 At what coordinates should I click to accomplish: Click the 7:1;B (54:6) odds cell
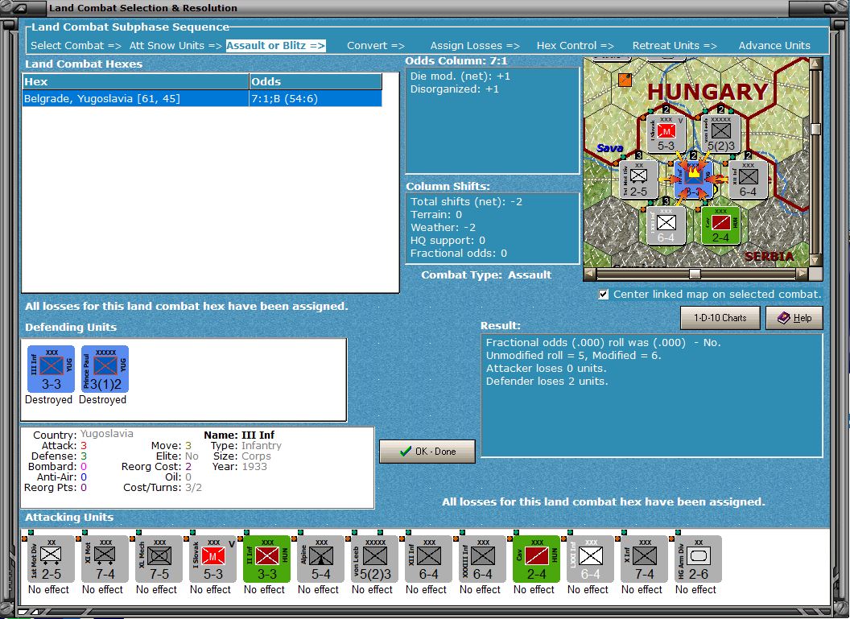pyautogui.click(x=316, y=99)
